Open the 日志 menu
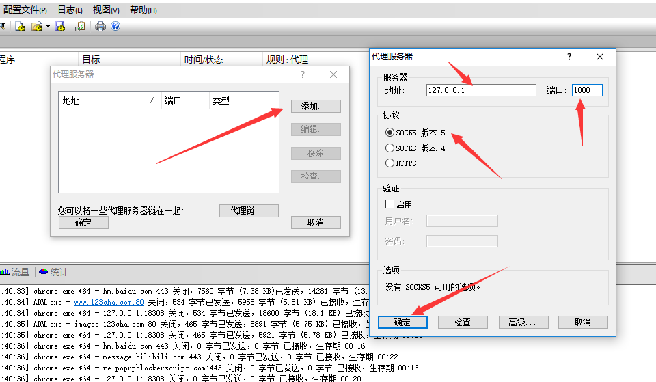 [x=70, y=10]
